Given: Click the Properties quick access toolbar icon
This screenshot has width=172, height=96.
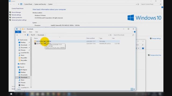Looking at the screenshot, I should click(20, 29).
